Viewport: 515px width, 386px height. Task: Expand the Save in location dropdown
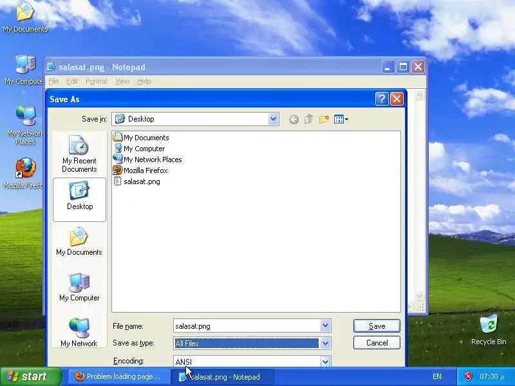pyautogui.click(x=273, y=119)
